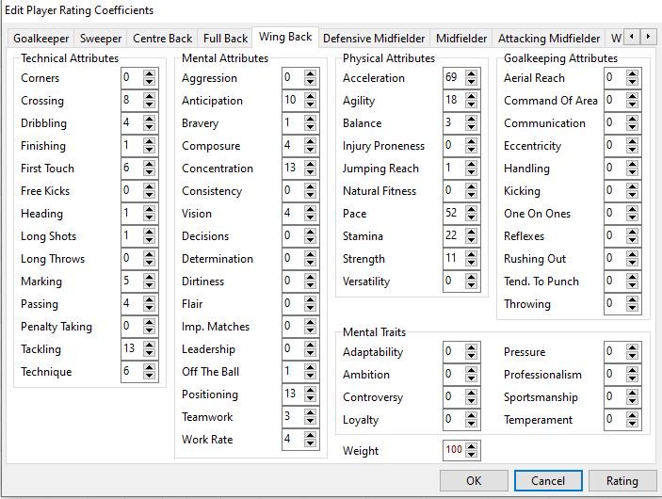This screenshot has width=662, height=499.
Task: Decrease the Technique coefficient down arrow
Action: tap(149, 377)
